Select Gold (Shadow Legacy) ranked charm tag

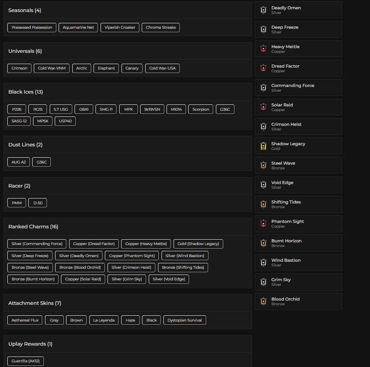pos(198,244)
